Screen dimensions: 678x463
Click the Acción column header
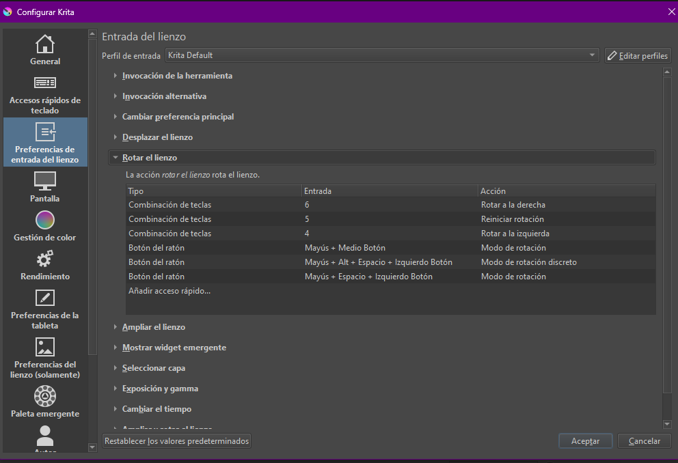pyautogui.click(x=567, y=191)
